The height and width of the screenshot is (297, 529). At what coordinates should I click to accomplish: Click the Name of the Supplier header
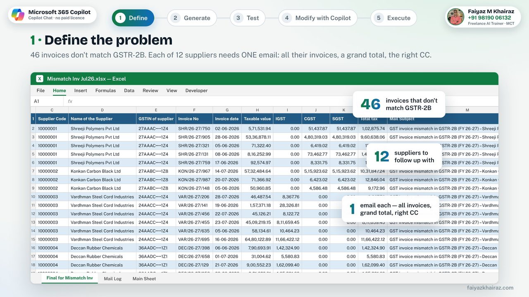pos(102,119)
